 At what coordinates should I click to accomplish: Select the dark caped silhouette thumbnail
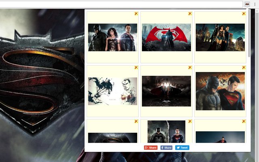(x=166, y=91)
